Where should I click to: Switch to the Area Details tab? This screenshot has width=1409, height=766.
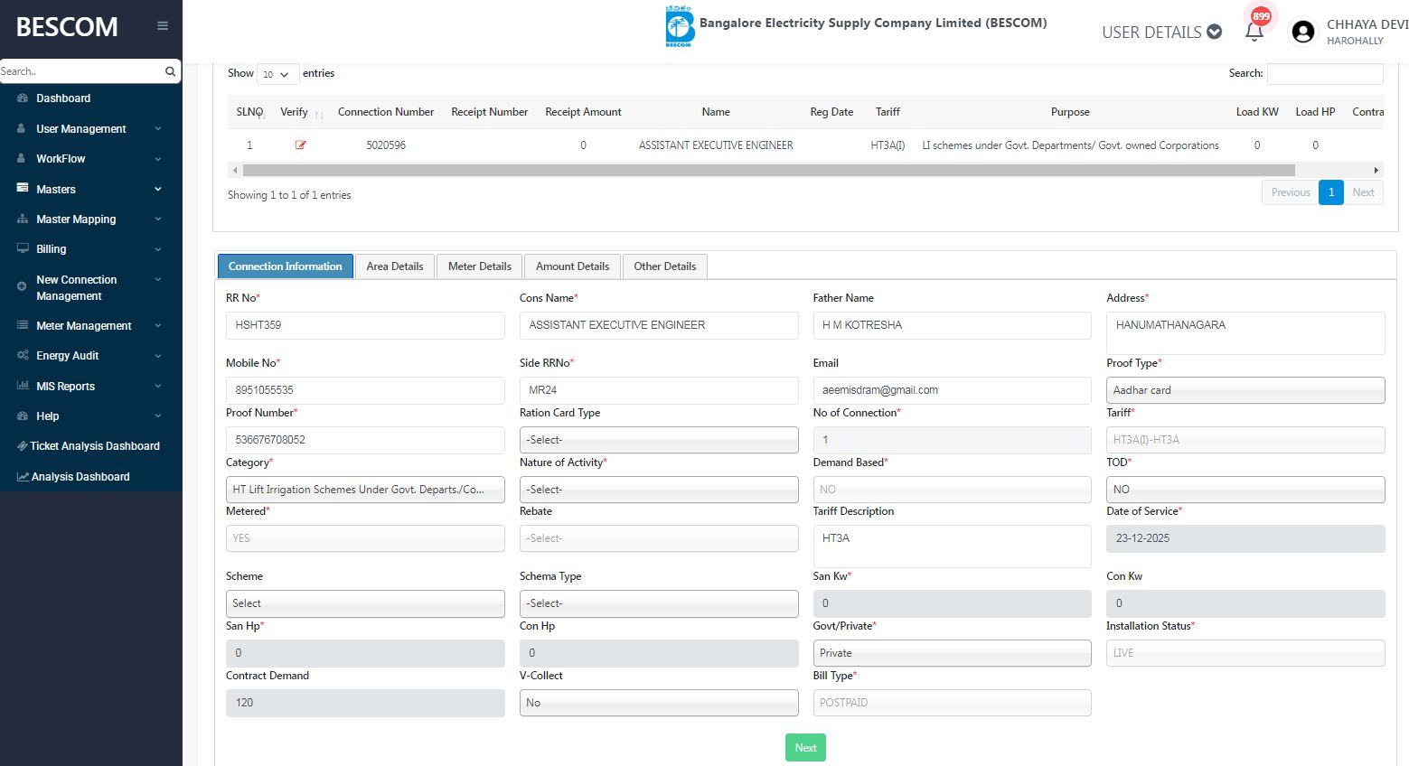(395, 266)
